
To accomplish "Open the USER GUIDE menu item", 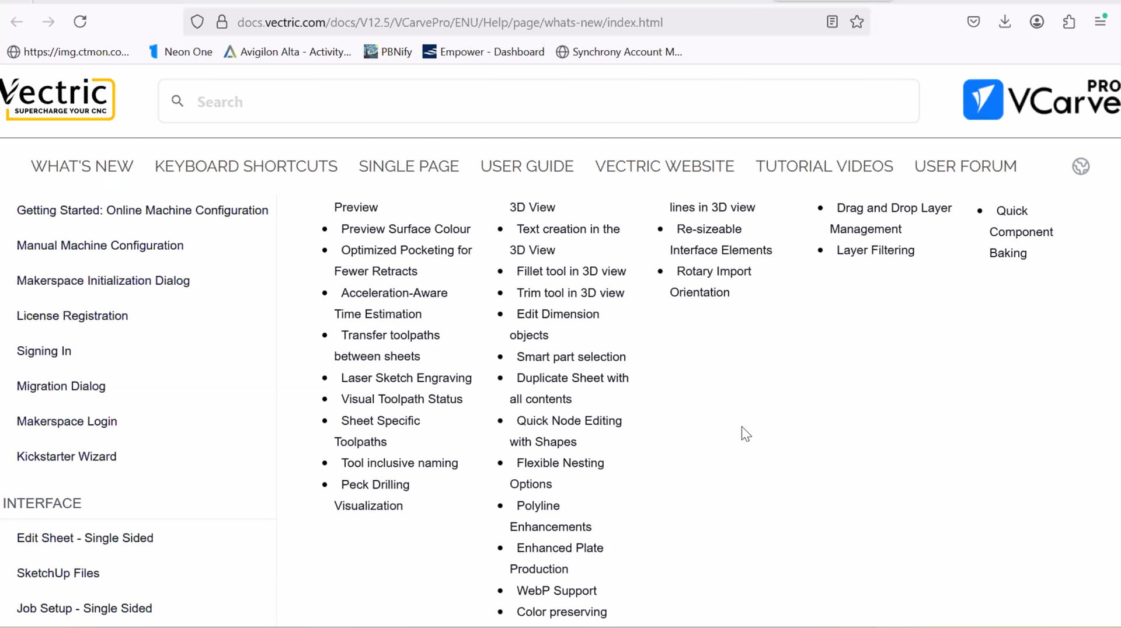I will (527, 166).
